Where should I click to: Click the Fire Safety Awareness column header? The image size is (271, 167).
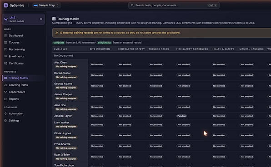pos(192,49)
